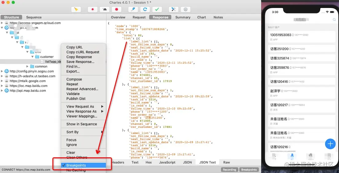Toggle throttling turtle icon in toolbar
Viewport: 339px width, 173px height.
[104, 9]
